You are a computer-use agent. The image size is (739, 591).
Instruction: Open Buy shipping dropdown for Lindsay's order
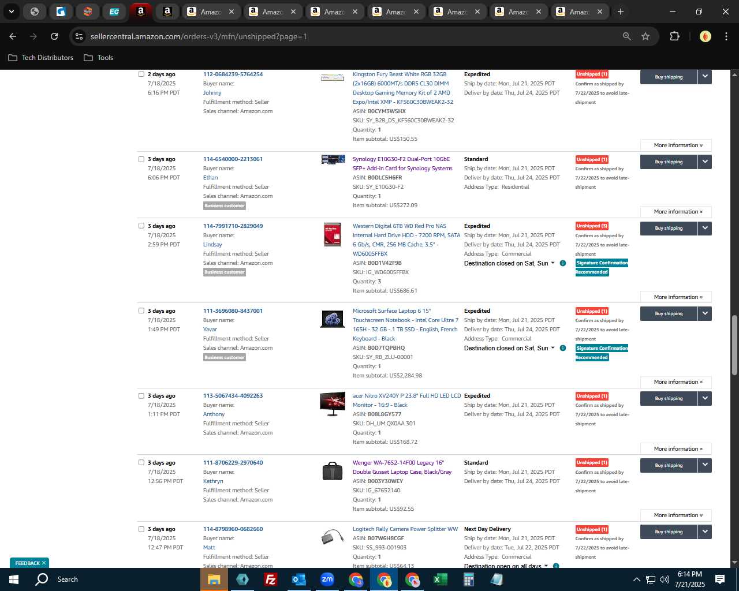[x=705, y=229]
